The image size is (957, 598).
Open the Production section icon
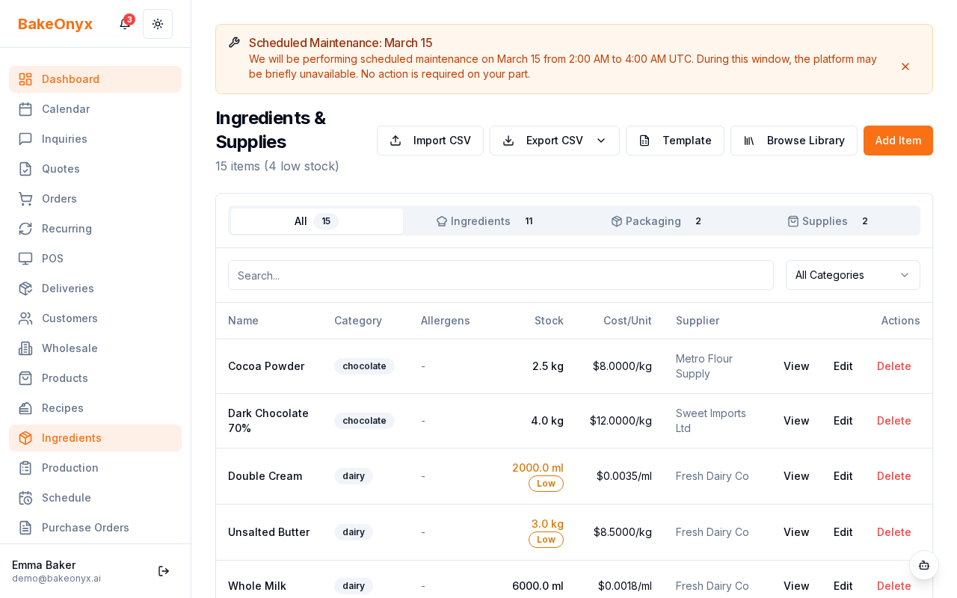click(25, 468)
